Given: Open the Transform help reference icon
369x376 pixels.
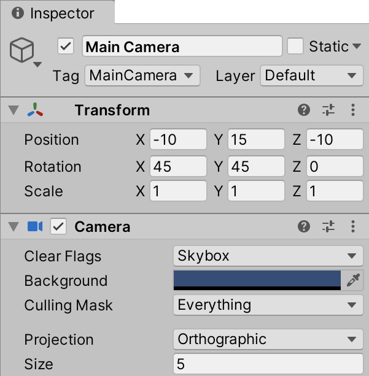Looking at the screenshot, I should pos(303,110).
